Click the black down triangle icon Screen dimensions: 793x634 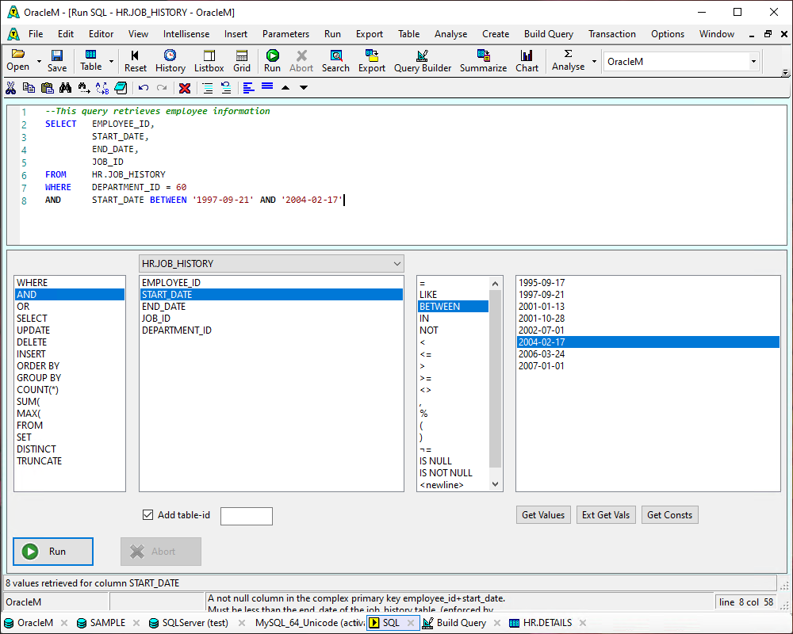[304, 88]
